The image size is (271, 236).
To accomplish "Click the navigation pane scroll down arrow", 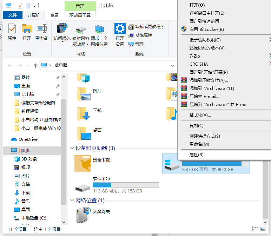I will (64, 222).
